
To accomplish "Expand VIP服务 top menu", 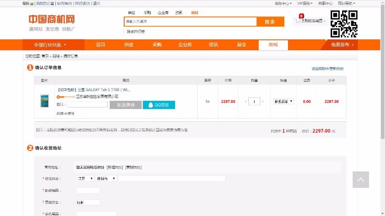I will (305, 4).
